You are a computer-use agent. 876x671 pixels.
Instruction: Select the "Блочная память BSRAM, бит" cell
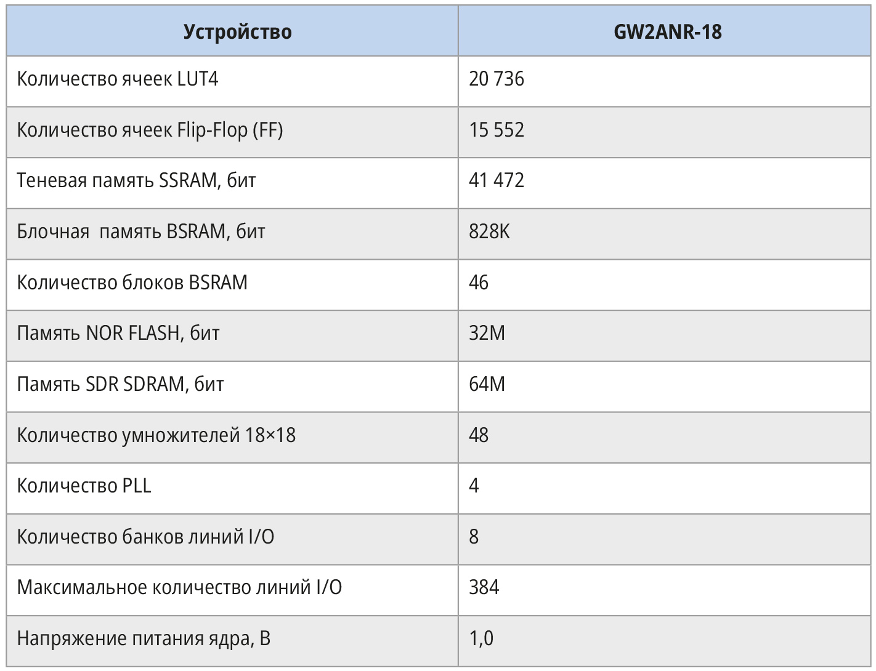[141, 231]
